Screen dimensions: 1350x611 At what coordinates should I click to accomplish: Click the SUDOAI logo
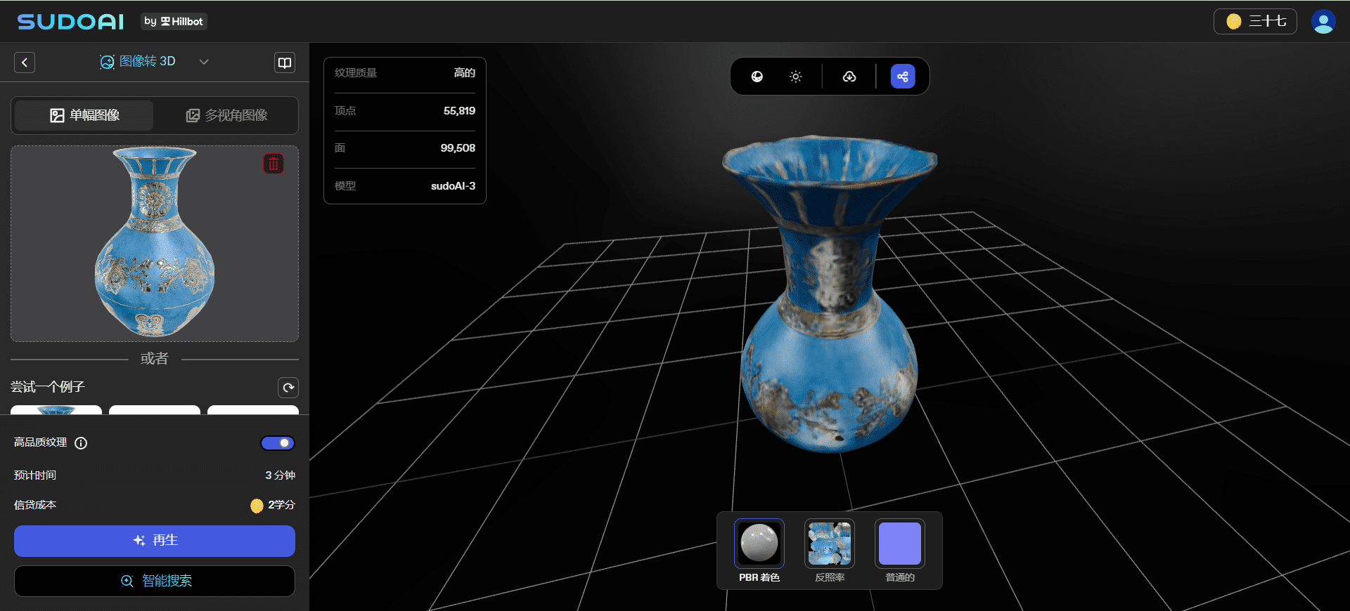pos(70,22)
